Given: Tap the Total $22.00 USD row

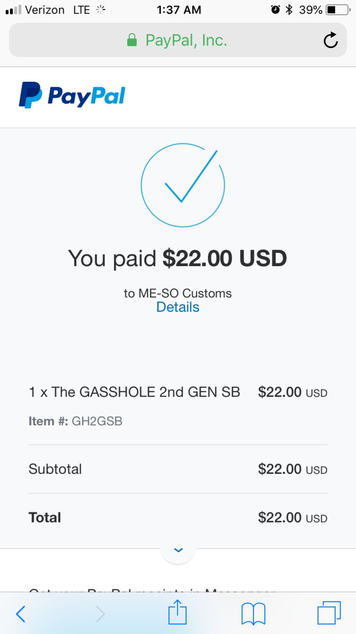Looking at the screenshot, I should point(178,518).
